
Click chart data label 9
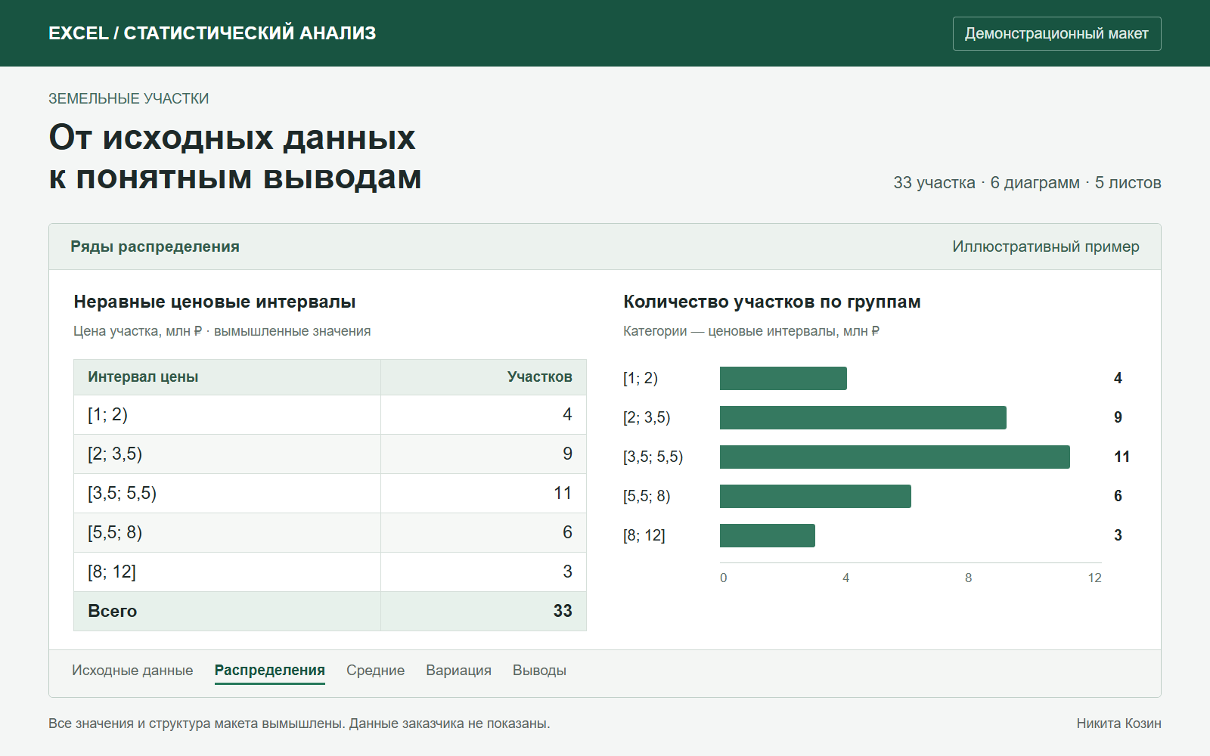(x=1118, y=417)
